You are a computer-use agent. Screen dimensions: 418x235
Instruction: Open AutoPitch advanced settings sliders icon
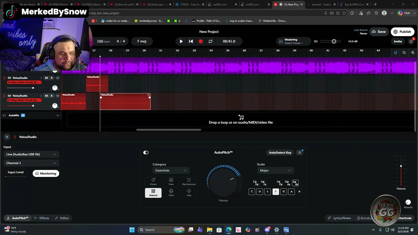tap(299, 152)
